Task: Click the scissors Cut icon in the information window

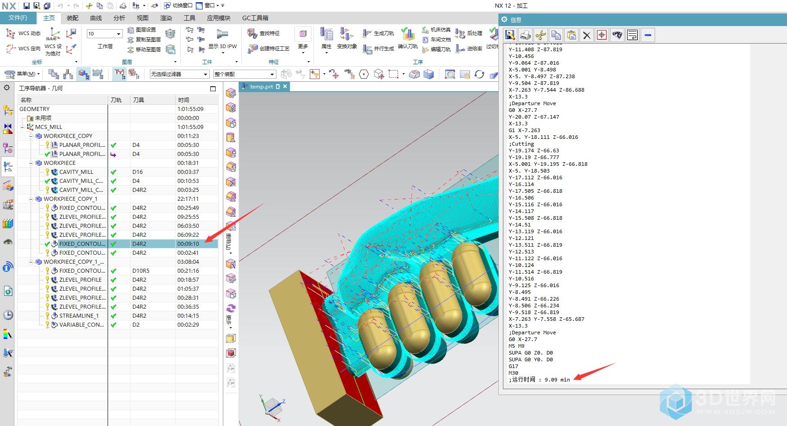Action: [x=540, y=35]
